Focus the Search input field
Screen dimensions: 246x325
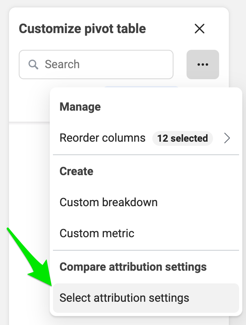point(96,65)
